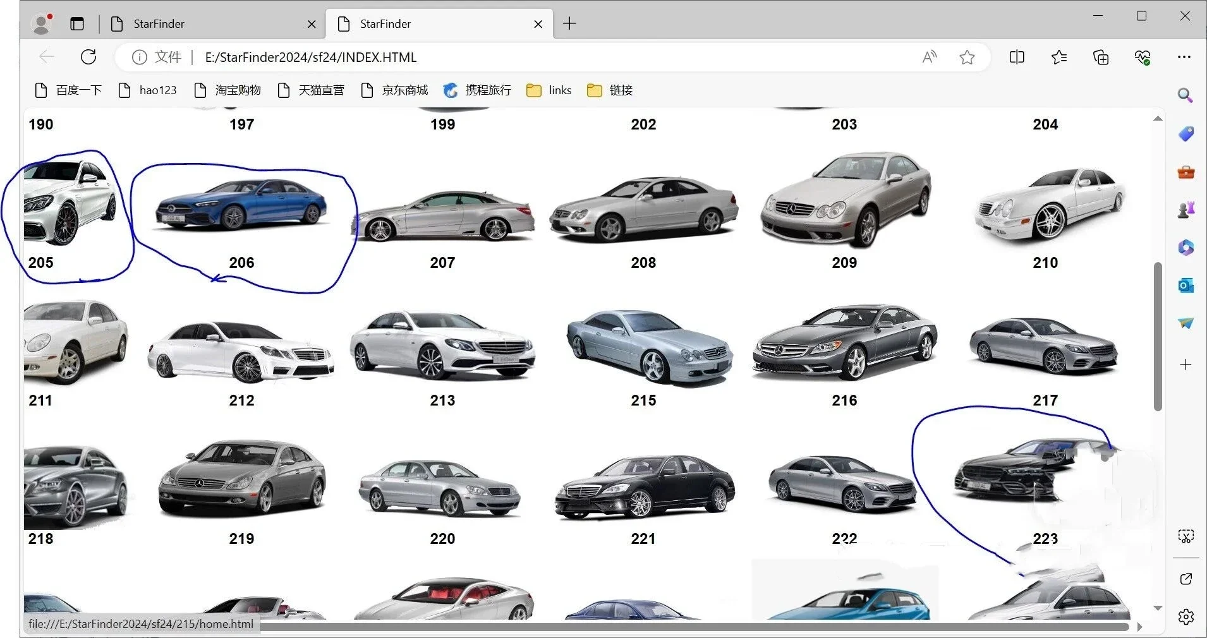
Task: Open sidebar Search icon
Action: click(x=1186, y=95)
